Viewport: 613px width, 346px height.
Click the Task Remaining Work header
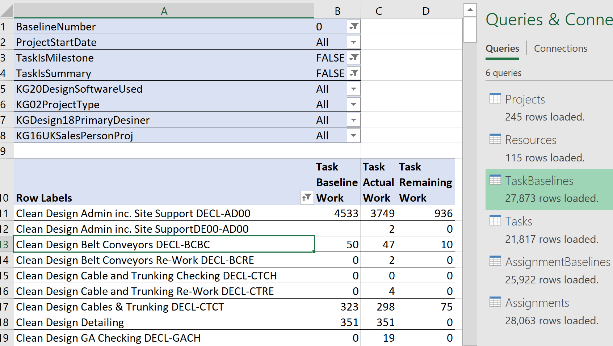coord(426,182)
